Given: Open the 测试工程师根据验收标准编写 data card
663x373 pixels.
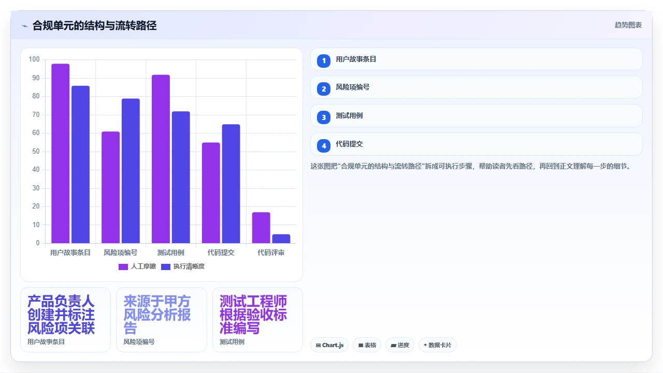Looking at the screenshot, I should 257,320.
